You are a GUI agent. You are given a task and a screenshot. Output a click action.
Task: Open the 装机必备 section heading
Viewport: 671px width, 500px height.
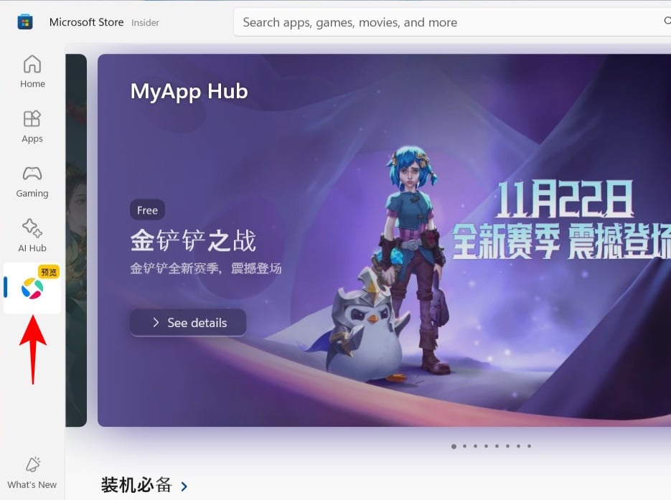pyautogui.click(x=136, y=486)
